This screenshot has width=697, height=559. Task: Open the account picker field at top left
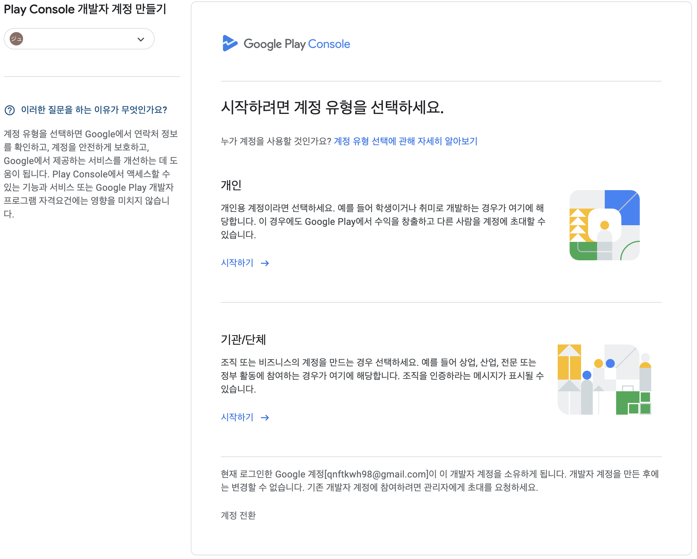pyautogui.click(x=79, y=39)
